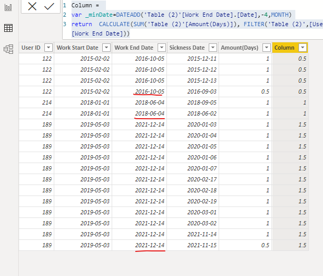Click Sickness Date cell 2020-01-04
The height and width of the screenshot is (276, 323).
[193, 135]
